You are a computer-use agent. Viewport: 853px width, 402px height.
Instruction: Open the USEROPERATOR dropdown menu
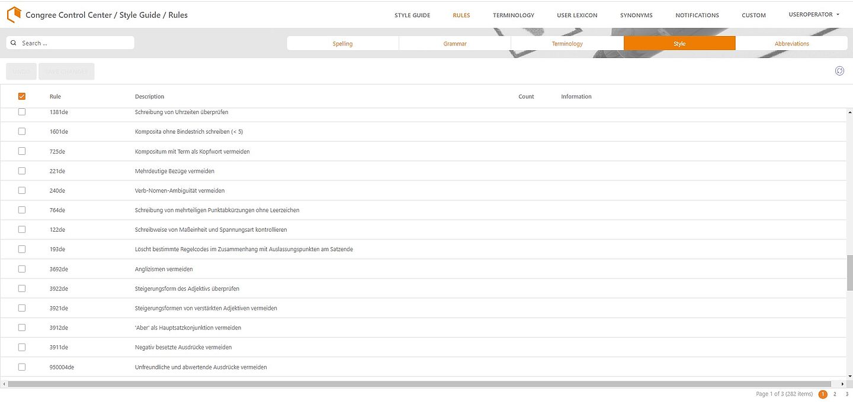[814, 15]
